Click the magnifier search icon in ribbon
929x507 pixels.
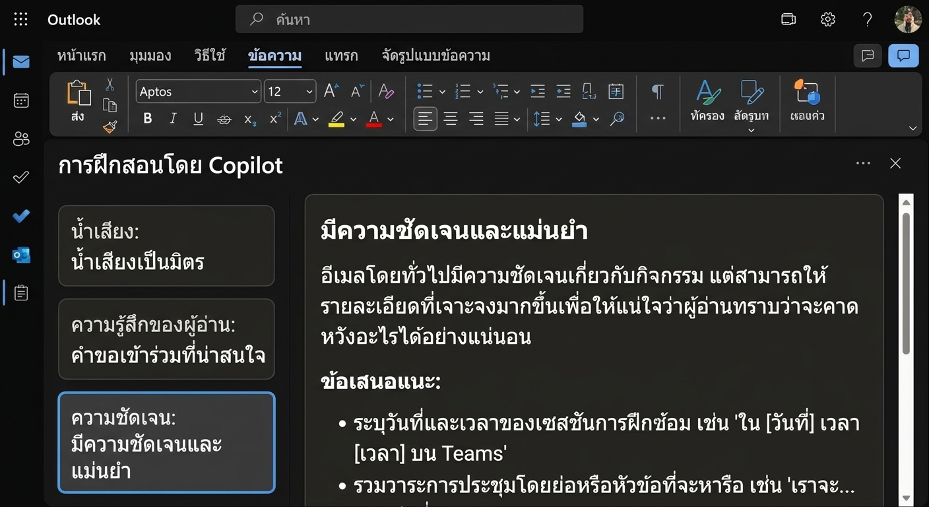pos(618,119)
